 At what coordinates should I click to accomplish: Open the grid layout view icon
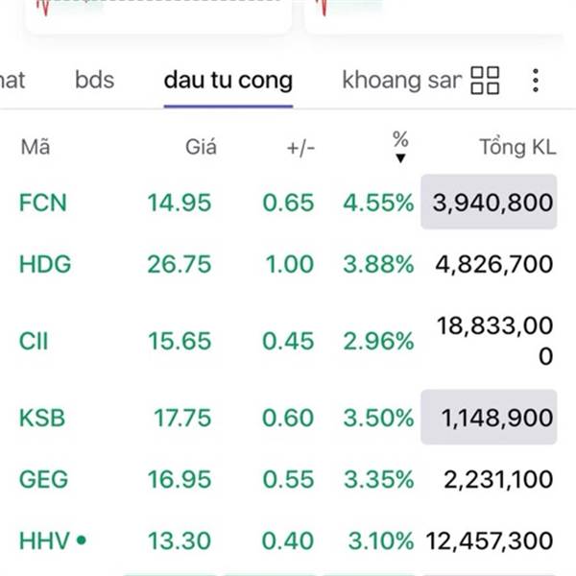pos(485,81)
